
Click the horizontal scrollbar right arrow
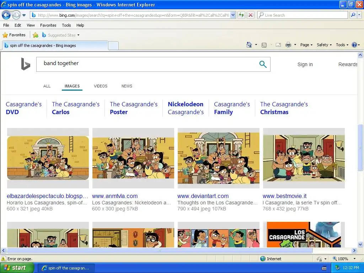354,251
